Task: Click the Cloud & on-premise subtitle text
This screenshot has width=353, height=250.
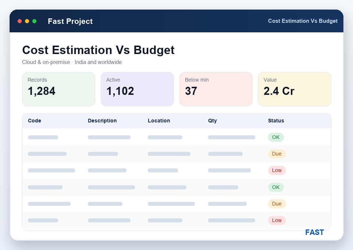Action: pyautogui.click(x=72, y=62)
